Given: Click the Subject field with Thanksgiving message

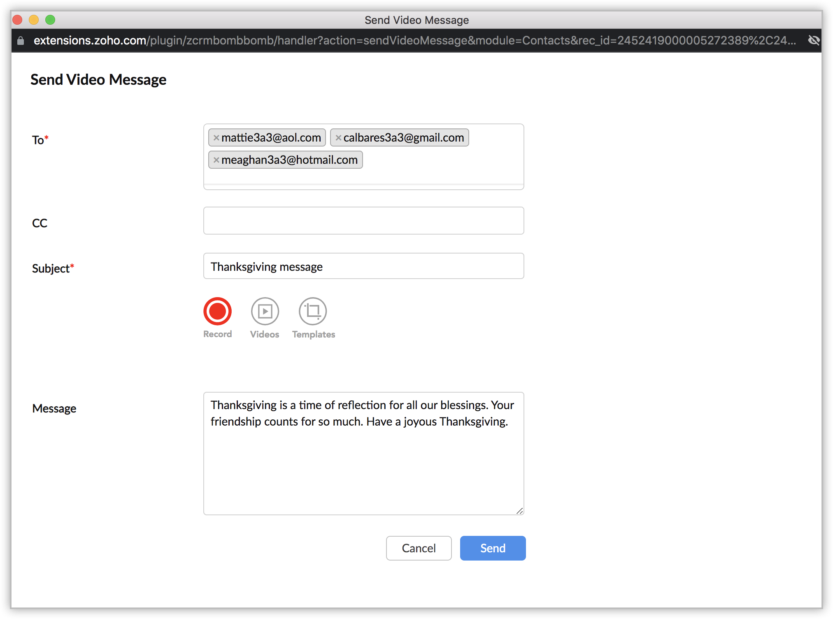Looking at the screenshot, I should (363, 266).
